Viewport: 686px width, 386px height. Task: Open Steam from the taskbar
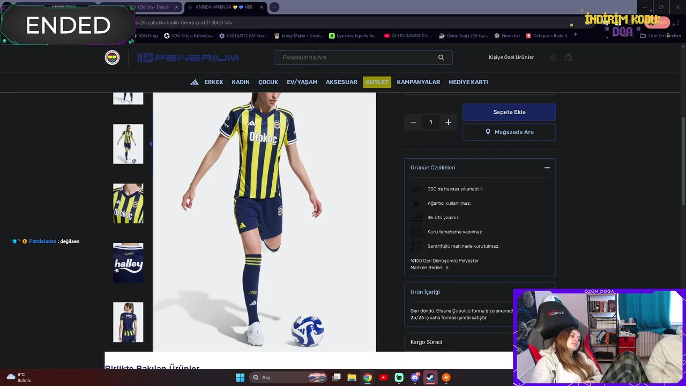click(430, 377)
